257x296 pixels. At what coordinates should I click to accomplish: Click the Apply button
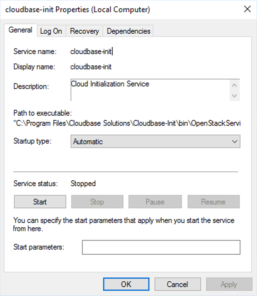(229, 284)
